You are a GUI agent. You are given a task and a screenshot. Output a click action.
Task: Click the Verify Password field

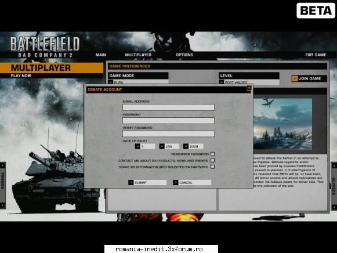coord(168,133)
